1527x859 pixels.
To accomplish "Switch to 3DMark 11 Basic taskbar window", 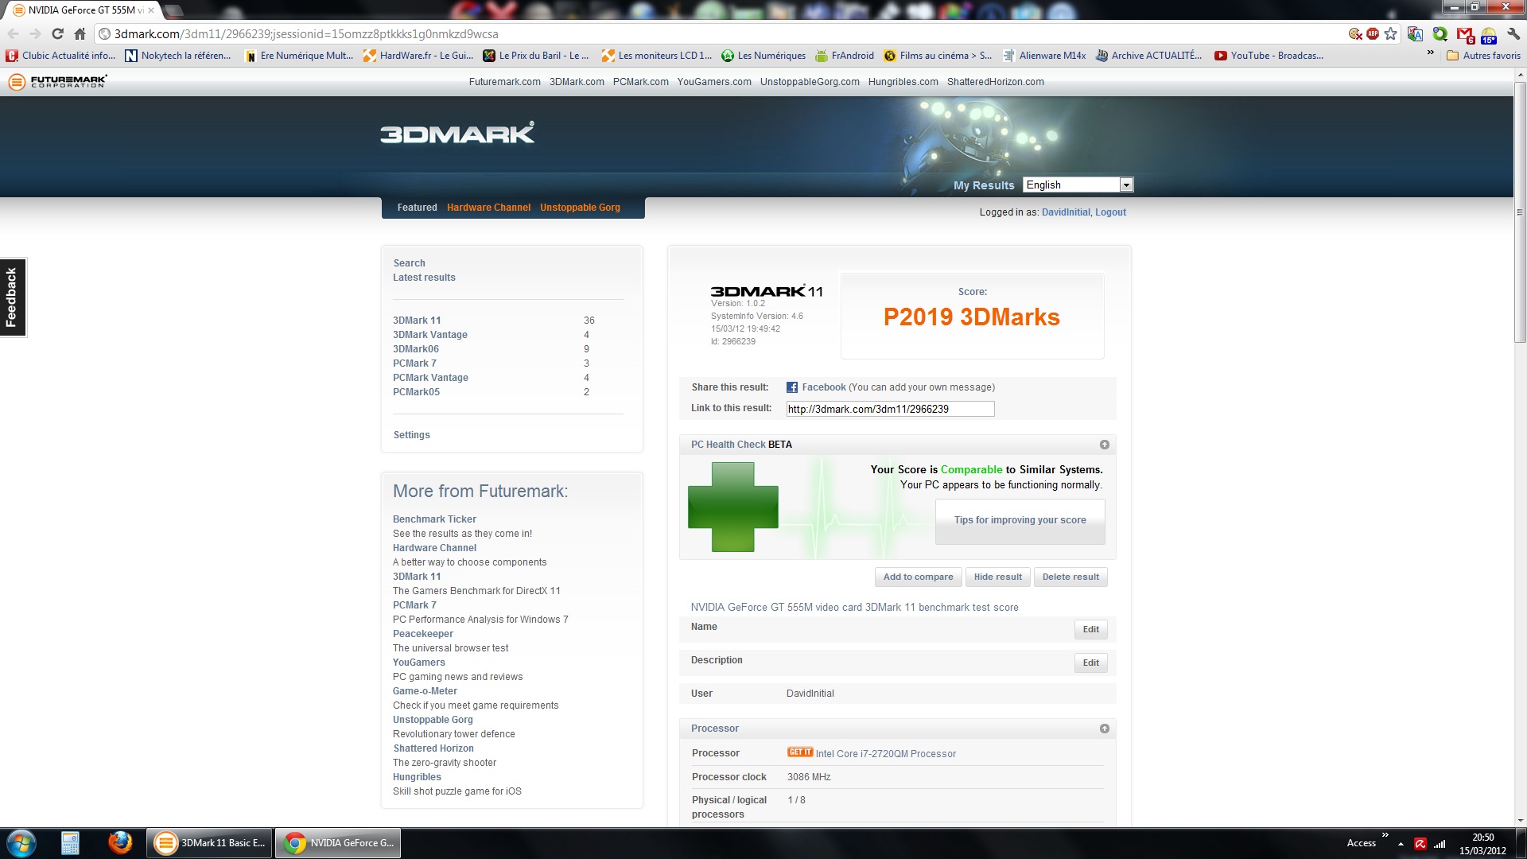I will [x=210, y=843].
